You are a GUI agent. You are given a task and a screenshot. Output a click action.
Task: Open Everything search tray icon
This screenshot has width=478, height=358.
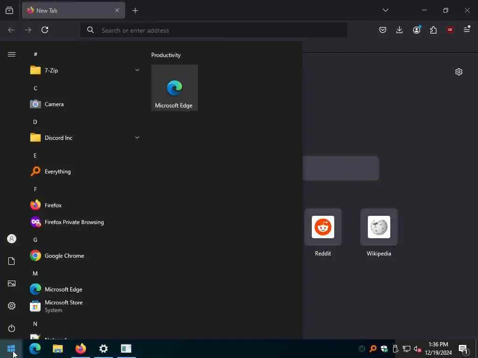point(373,349)
